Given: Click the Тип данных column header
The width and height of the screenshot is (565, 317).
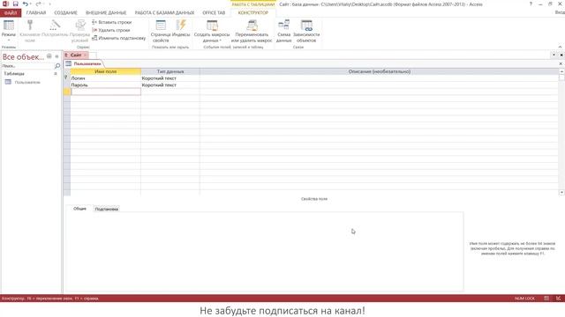Looking at the screenshot, I should coord(170,71).
